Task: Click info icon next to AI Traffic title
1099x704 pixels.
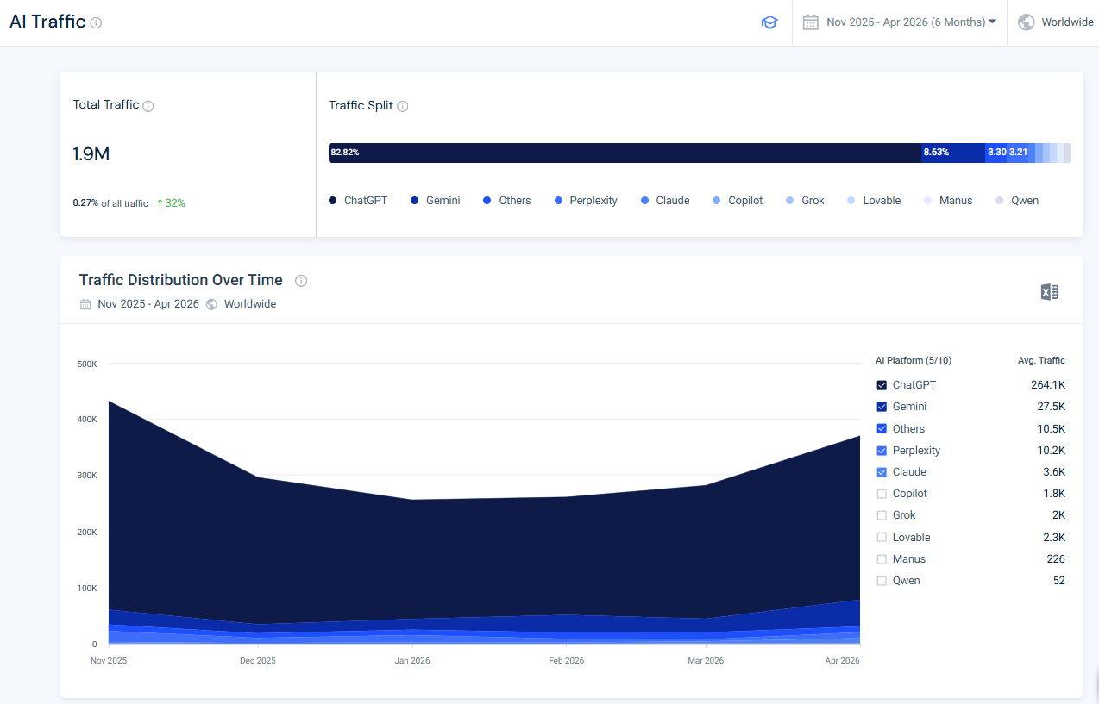Action: [96, 23]
